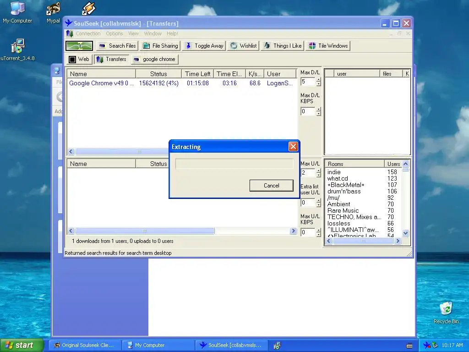Increase the Max D/L stepper value
Screen dimensions: 469x352
click(319, 80)
